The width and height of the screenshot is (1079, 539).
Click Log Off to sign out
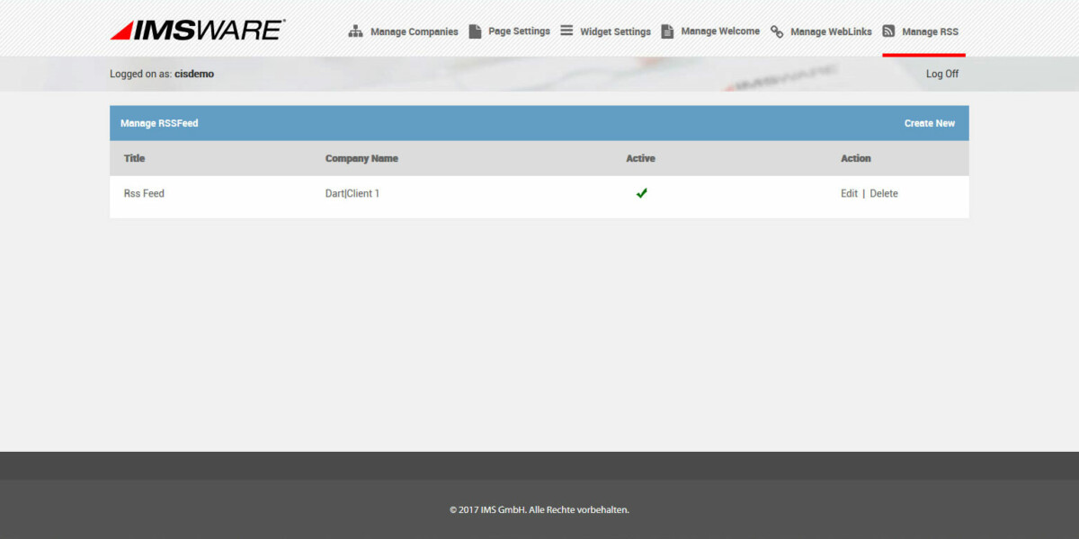click(x=941, y=74)
